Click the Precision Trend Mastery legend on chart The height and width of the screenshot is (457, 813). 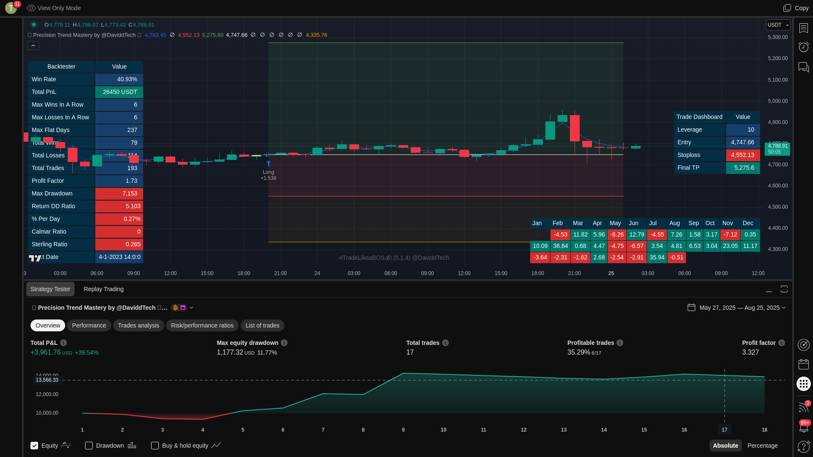point(84,35)
